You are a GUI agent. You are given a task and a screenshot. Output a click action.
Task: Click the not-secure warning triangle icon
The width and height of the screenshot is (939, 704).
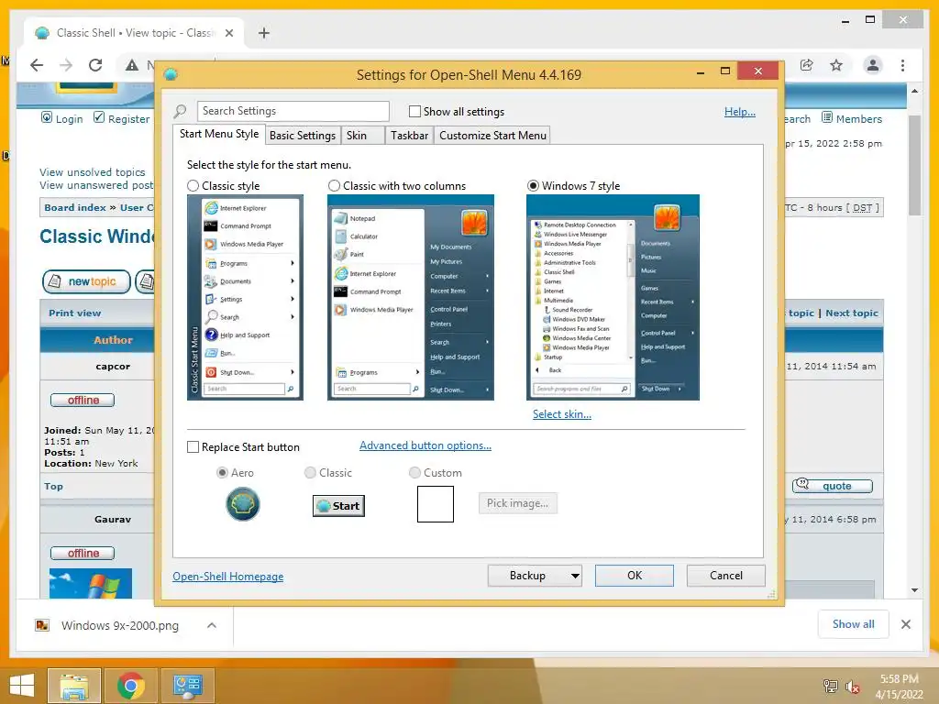(x=132, y=65)
